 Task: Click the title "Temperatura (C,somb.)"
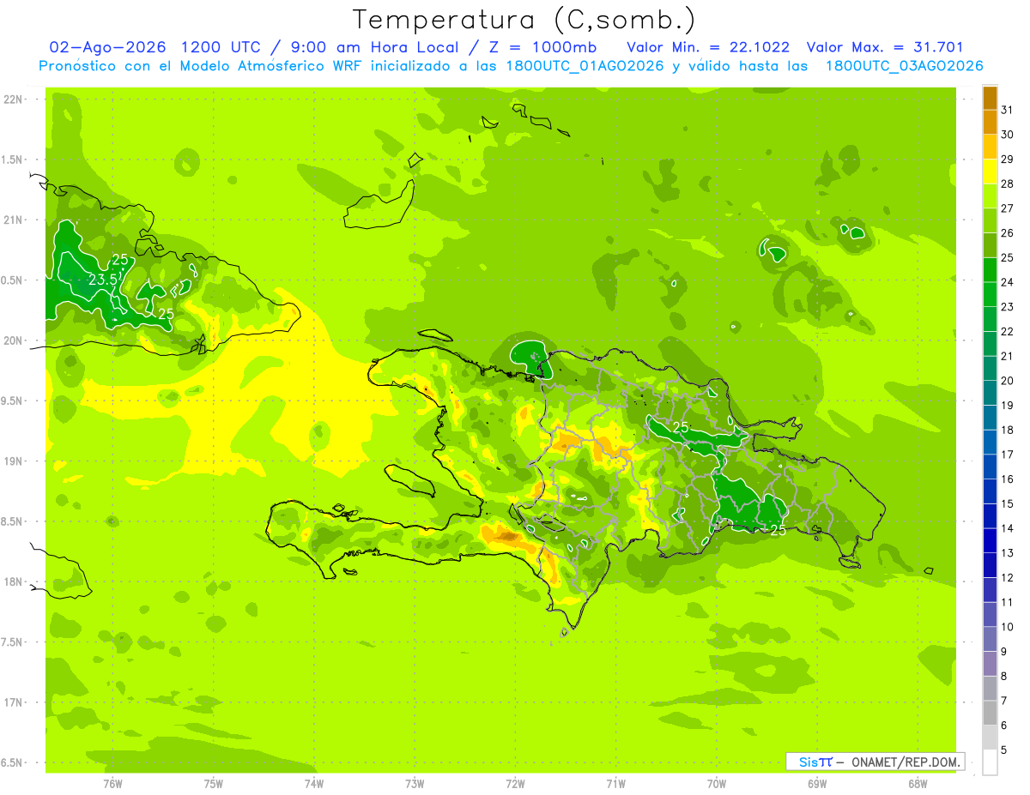click(x=524, y=20)
